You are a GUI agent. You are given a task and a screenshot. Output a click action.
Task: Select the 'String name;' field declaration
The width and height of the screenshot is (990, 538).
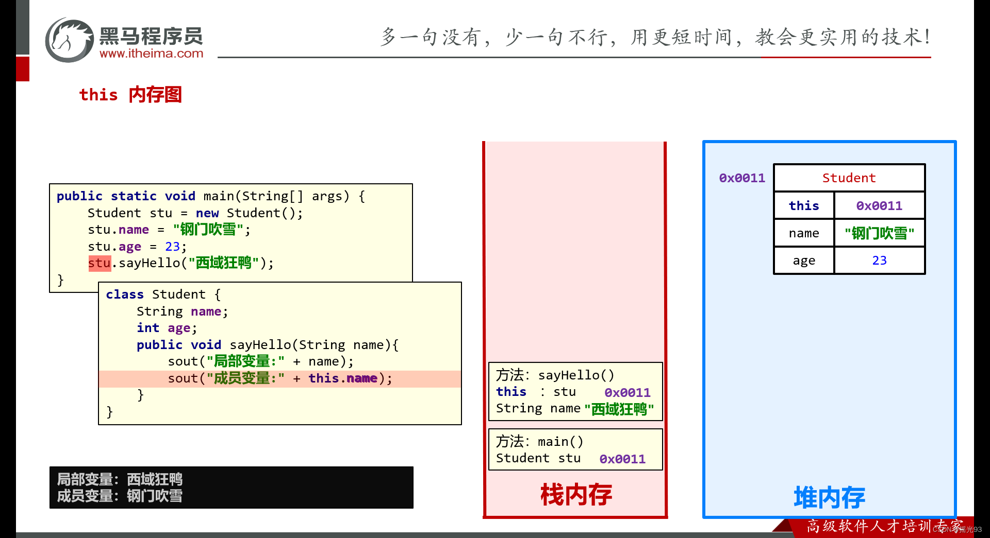pos(183,311)
